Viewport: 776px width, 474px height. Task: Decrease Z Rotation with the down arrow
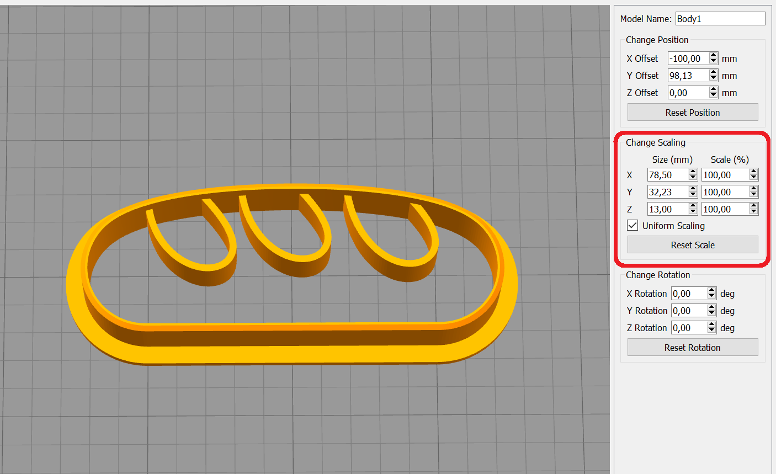point(712,331)
